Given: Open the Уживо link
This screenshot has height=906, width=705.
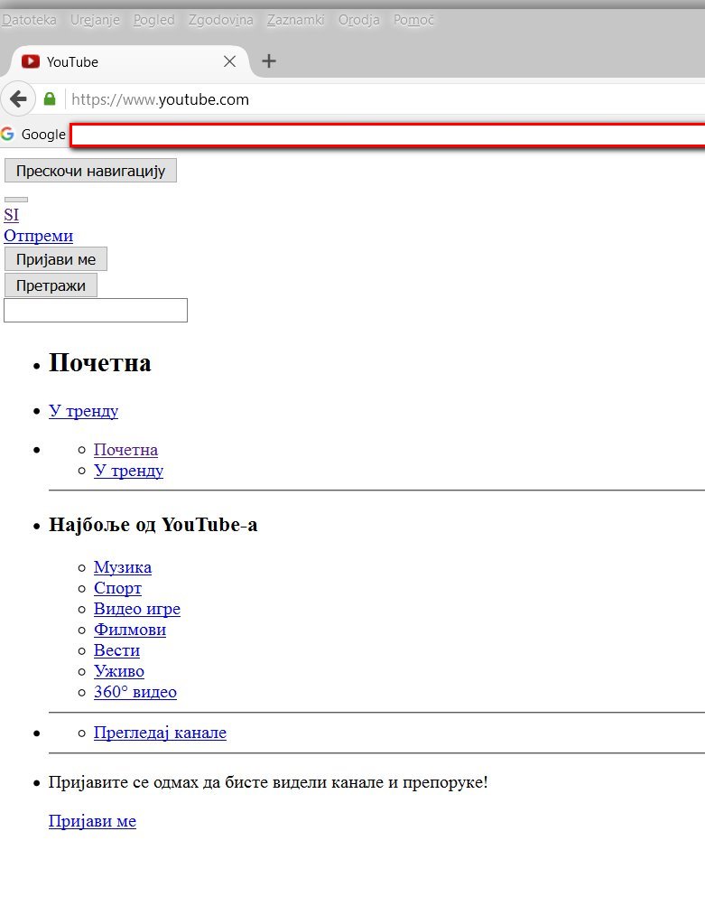Looking at the screenshot, I should pos(119,671).
